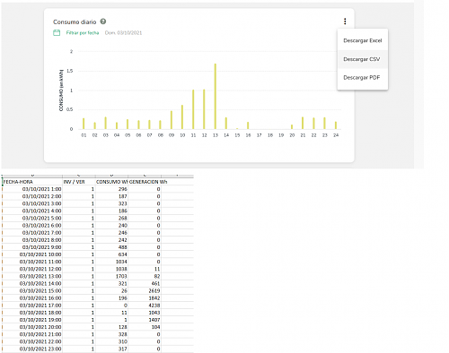Select cell 03/10/2021 20:00
This screenshot has height=353, width=449.
pyautogui.click(x=32, y=327)
